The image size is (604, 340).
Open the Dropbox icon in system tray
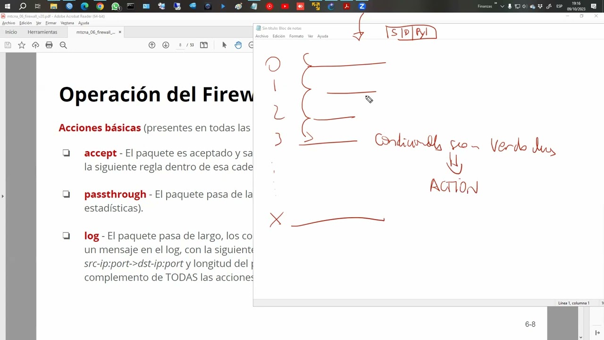[541, 7]
